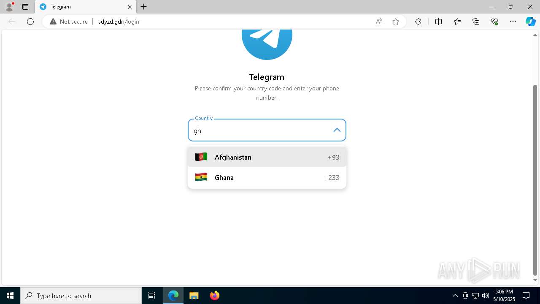Viewport: 540px width, 304px height.
Task: Open Tab actions menu
Action: pos(25,7)
